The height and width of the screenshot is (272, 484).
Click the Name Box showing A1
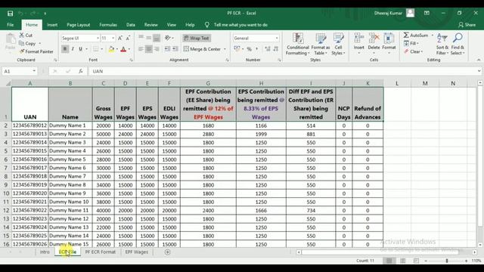[17, 71]
